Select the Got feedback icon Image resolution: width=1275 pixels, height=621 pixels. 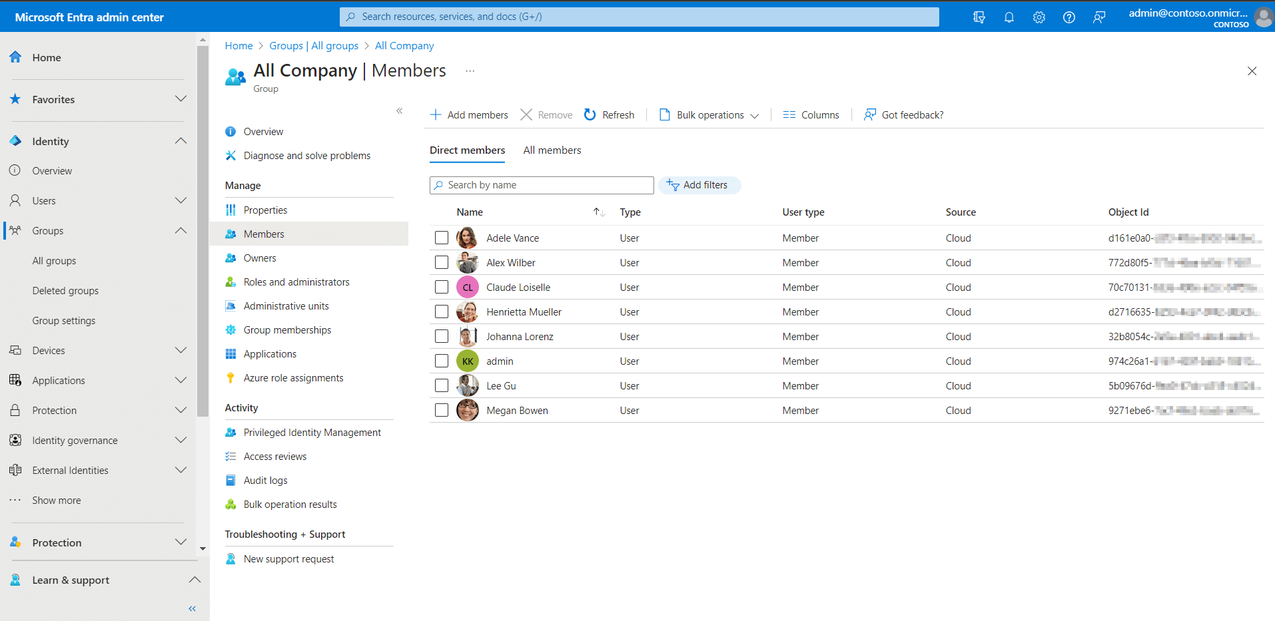(869, 114)
